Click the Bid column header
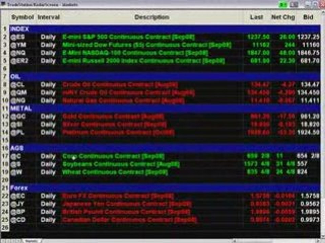Viewport: 325px width, 243px height. 308,17
